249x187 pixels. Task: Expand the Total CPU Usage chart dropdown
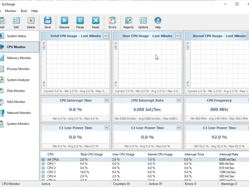pyautogui.click(x=106, y=36)
